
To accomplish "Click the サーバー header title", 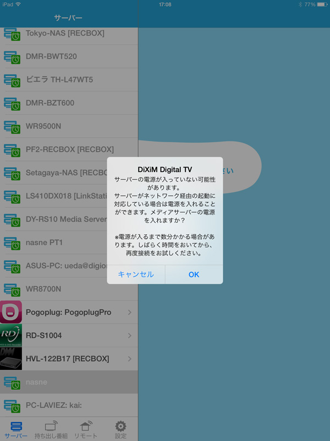I will point(68,18).
